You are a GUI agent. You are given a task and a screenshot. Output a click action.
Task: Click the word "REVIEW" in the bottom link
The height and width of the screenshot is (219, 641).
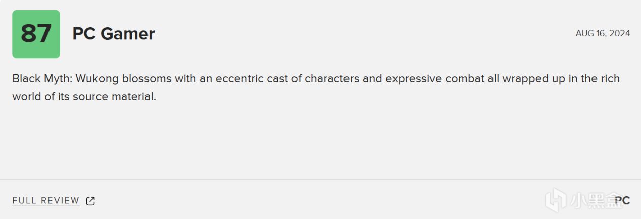60,201
